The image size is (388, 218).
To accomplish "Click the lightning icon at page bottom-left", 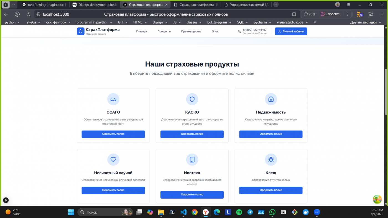I will point(6,200).
